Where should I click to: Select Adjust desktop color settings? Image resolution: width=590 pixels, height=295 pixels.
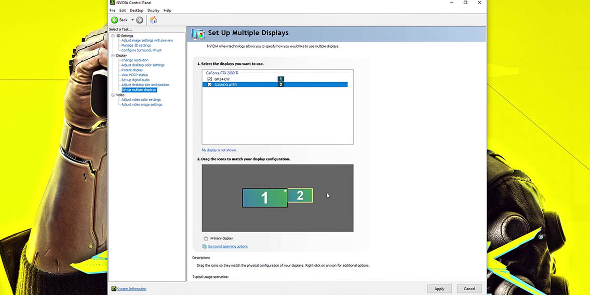coord(143,65)
